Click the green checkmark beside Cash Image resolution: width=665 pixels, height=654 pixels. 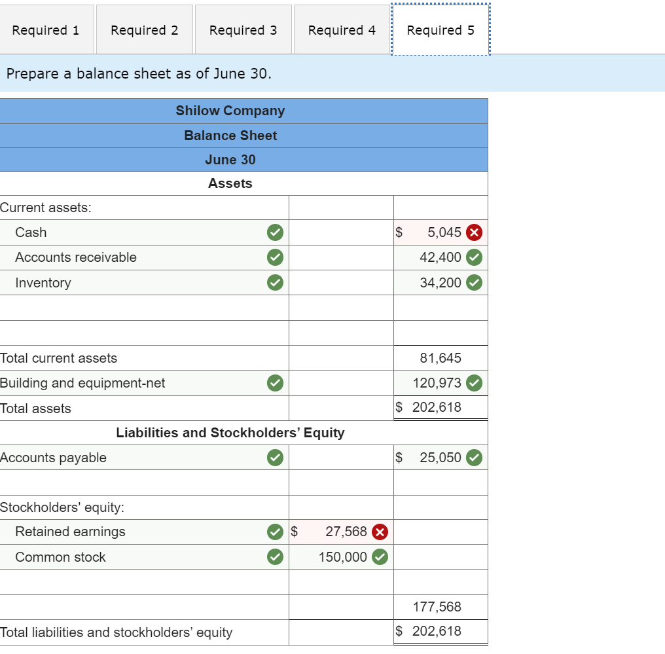[275, 232]
